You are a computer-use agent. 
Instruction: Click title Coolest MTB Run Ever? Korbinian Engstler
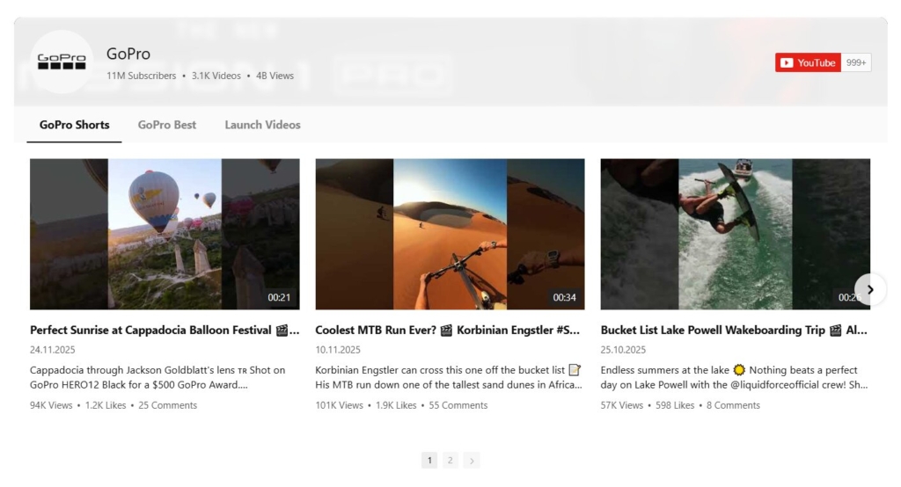[448, 331]
